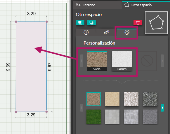The height and width of the screenshot is (134, 170).
Task: Click the polygon shape preview thumbnail
Action: click(x=156, y=23)
